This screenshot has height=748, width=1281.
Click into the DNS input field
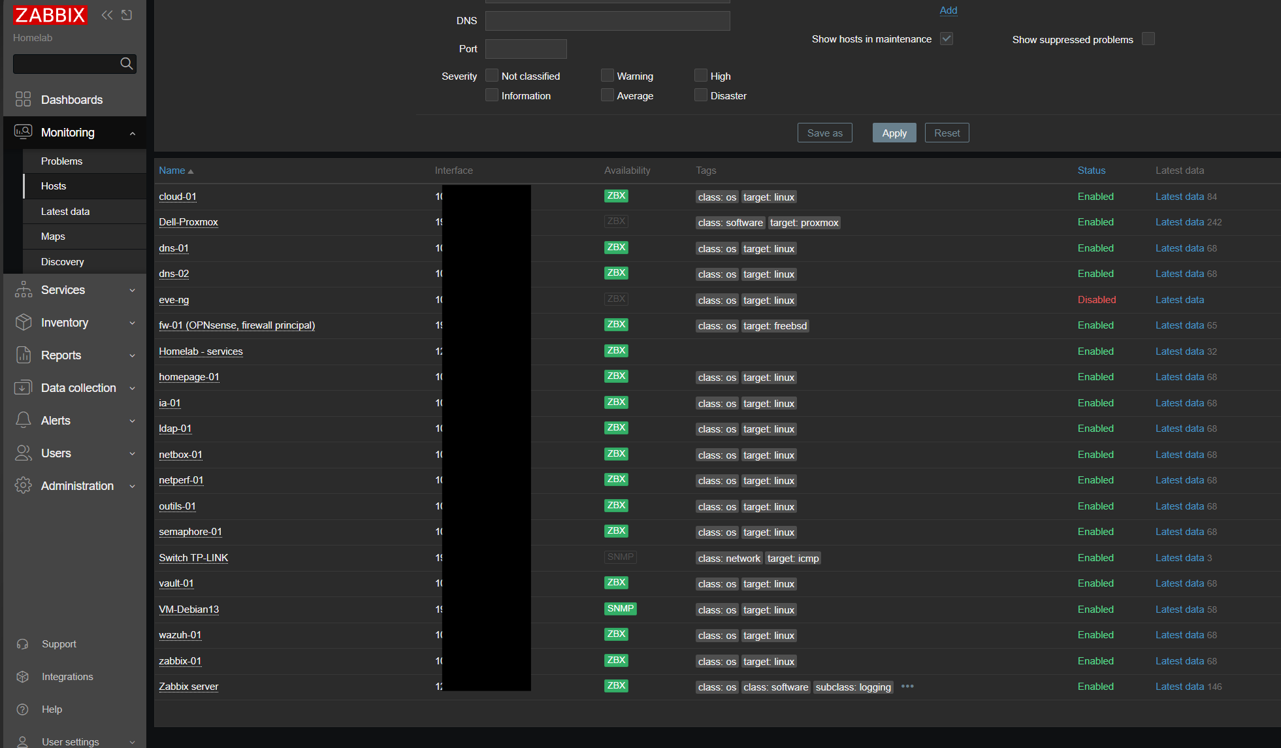608,21
